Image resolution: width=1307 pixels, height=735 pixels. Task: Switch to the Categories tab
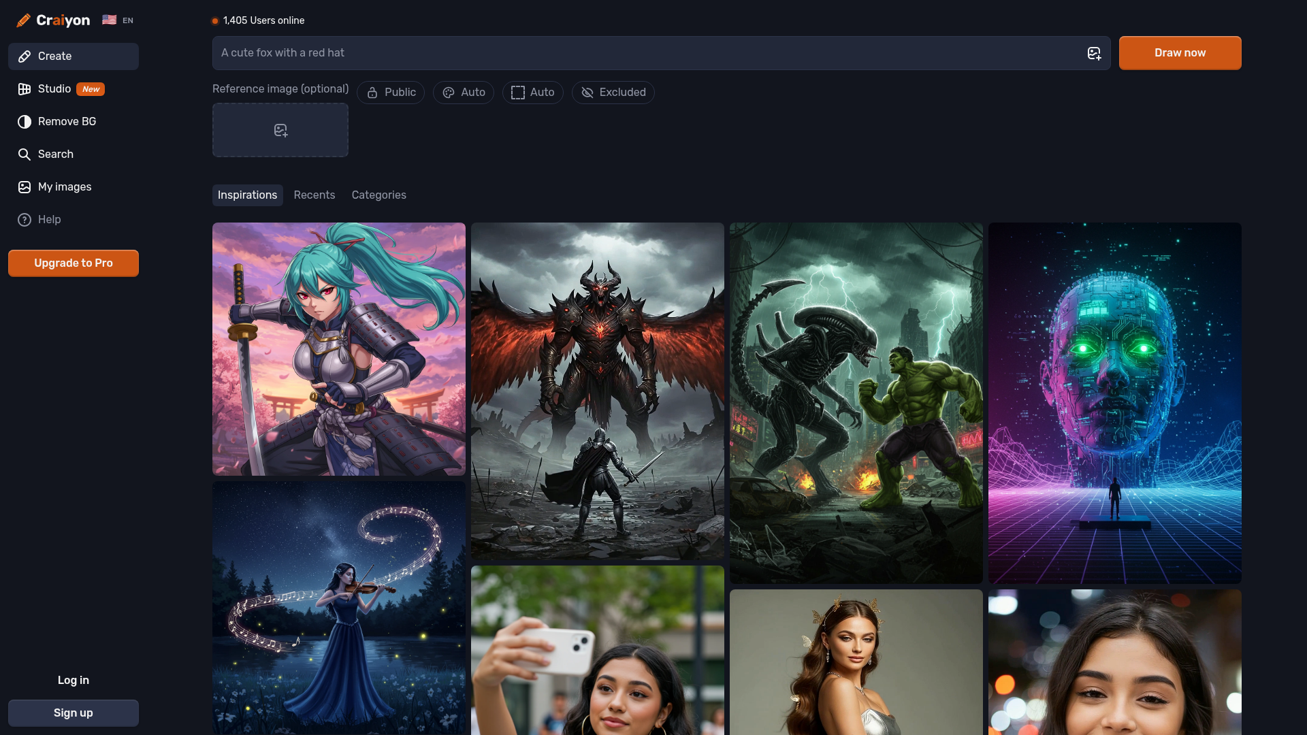point(379,195)
